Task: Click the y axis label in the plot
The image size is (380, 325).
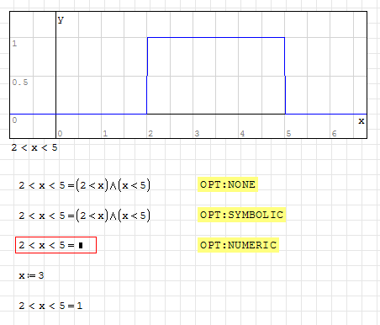Action: (61, 19)
